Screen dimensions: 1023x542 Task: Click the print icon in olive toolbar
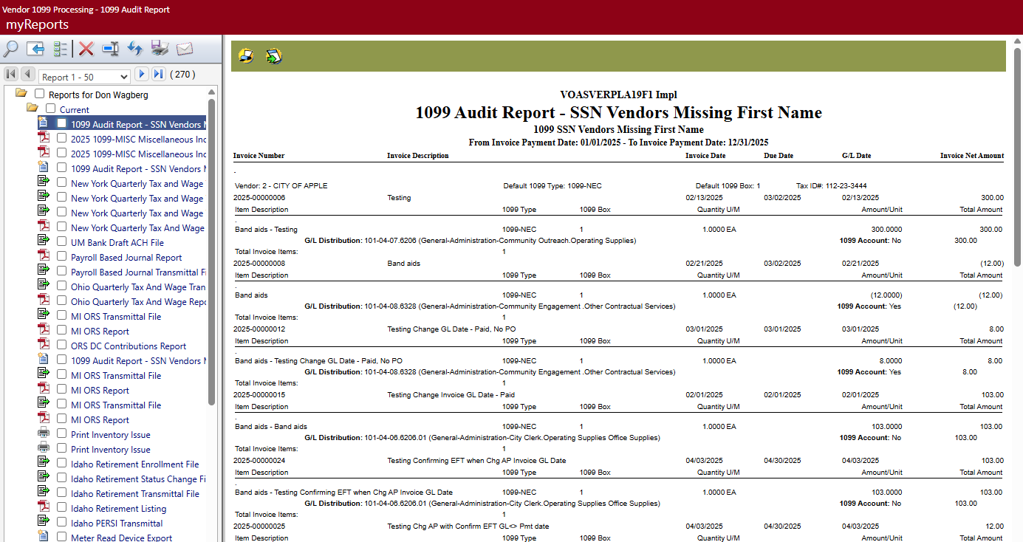click(246, 56)
